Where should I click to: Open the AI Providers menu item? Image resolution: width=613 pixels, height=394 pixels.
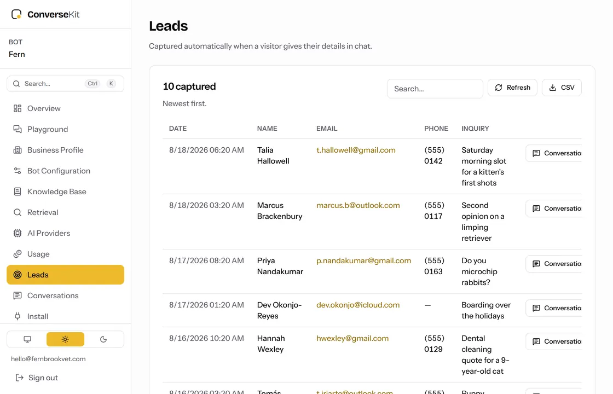[65, 233]
